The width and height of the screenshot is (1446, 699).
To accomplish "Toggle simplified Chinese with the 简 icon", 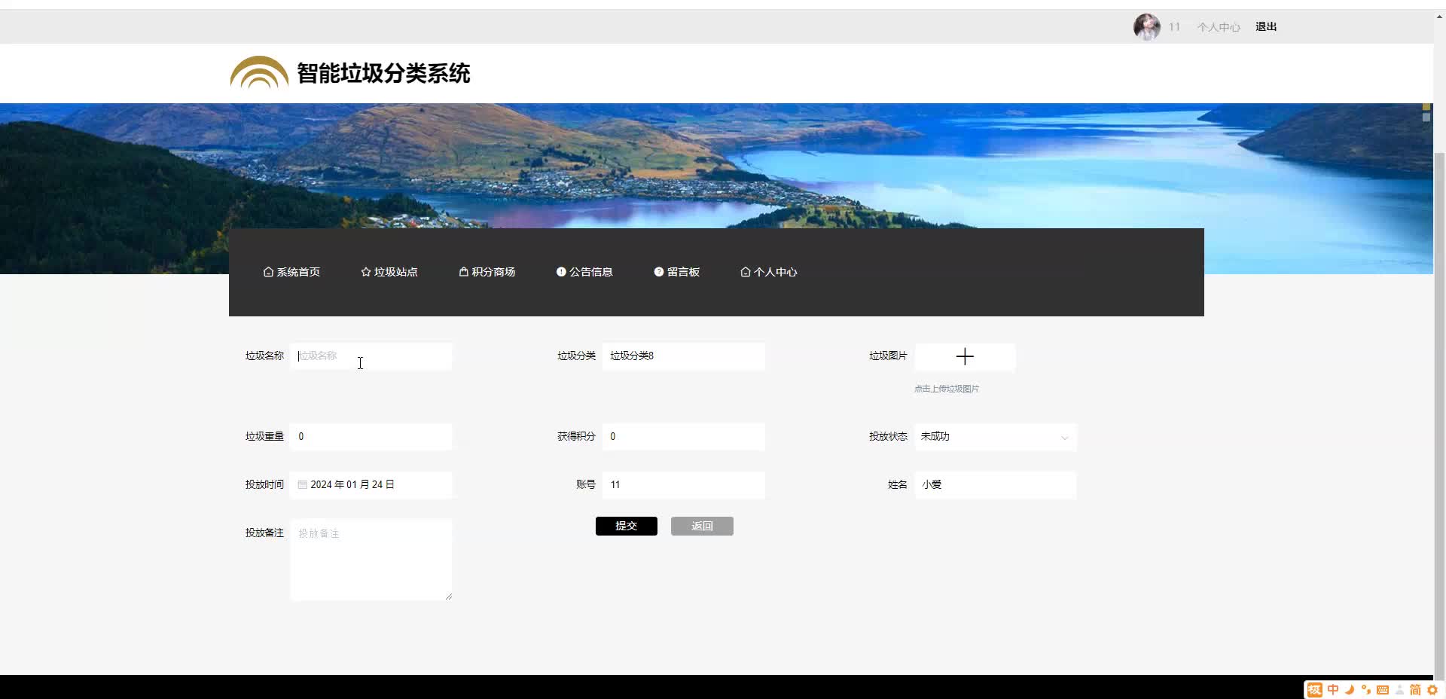I will [x=1414, y=689].
